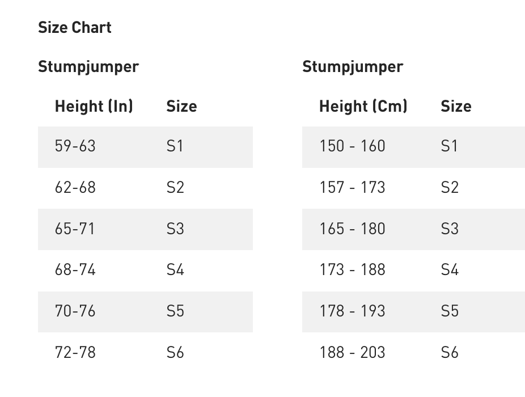This screenshot has height=397, width=525.
Task: Select the 65-71 inches height cell
Action: [75, 229]
